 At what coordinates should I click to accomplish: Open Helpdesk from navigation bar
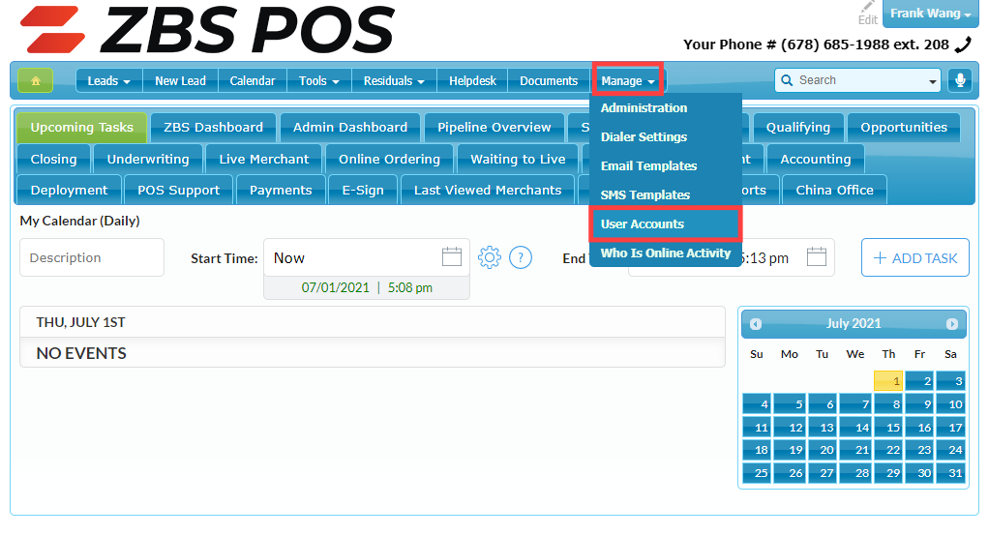472,80
